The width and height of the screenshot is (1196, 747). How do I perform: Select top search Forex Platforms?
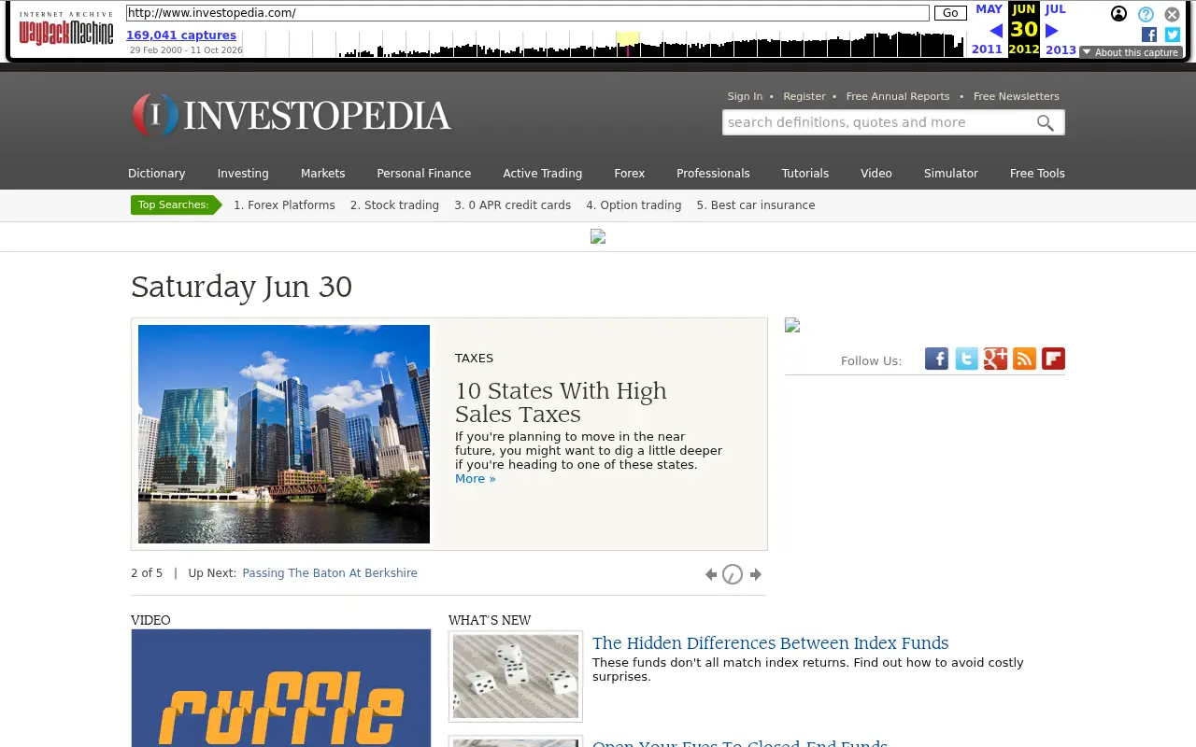tap(284, 205)
